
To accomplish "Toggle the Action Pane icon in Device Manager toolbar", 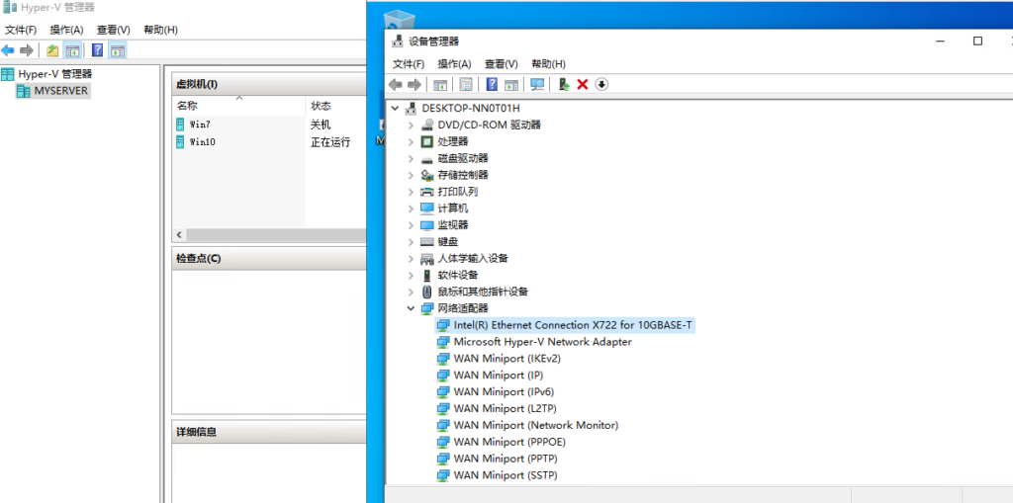I will point(511,85).
